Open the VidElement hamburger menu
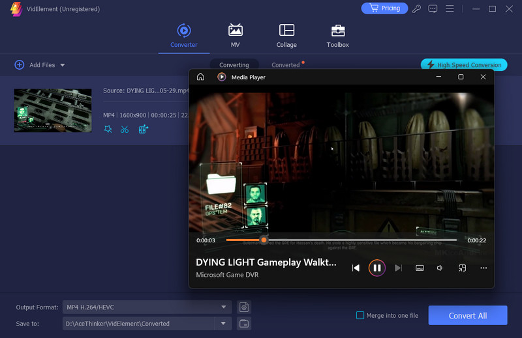The height and width of the screenshot is (338, 522). click(x=450, y=8)
